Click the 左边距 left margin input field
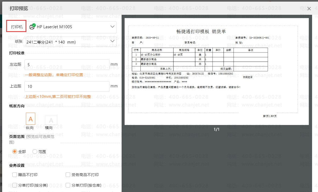This screenshot has width=318, height=192. [x=67, y=65]
